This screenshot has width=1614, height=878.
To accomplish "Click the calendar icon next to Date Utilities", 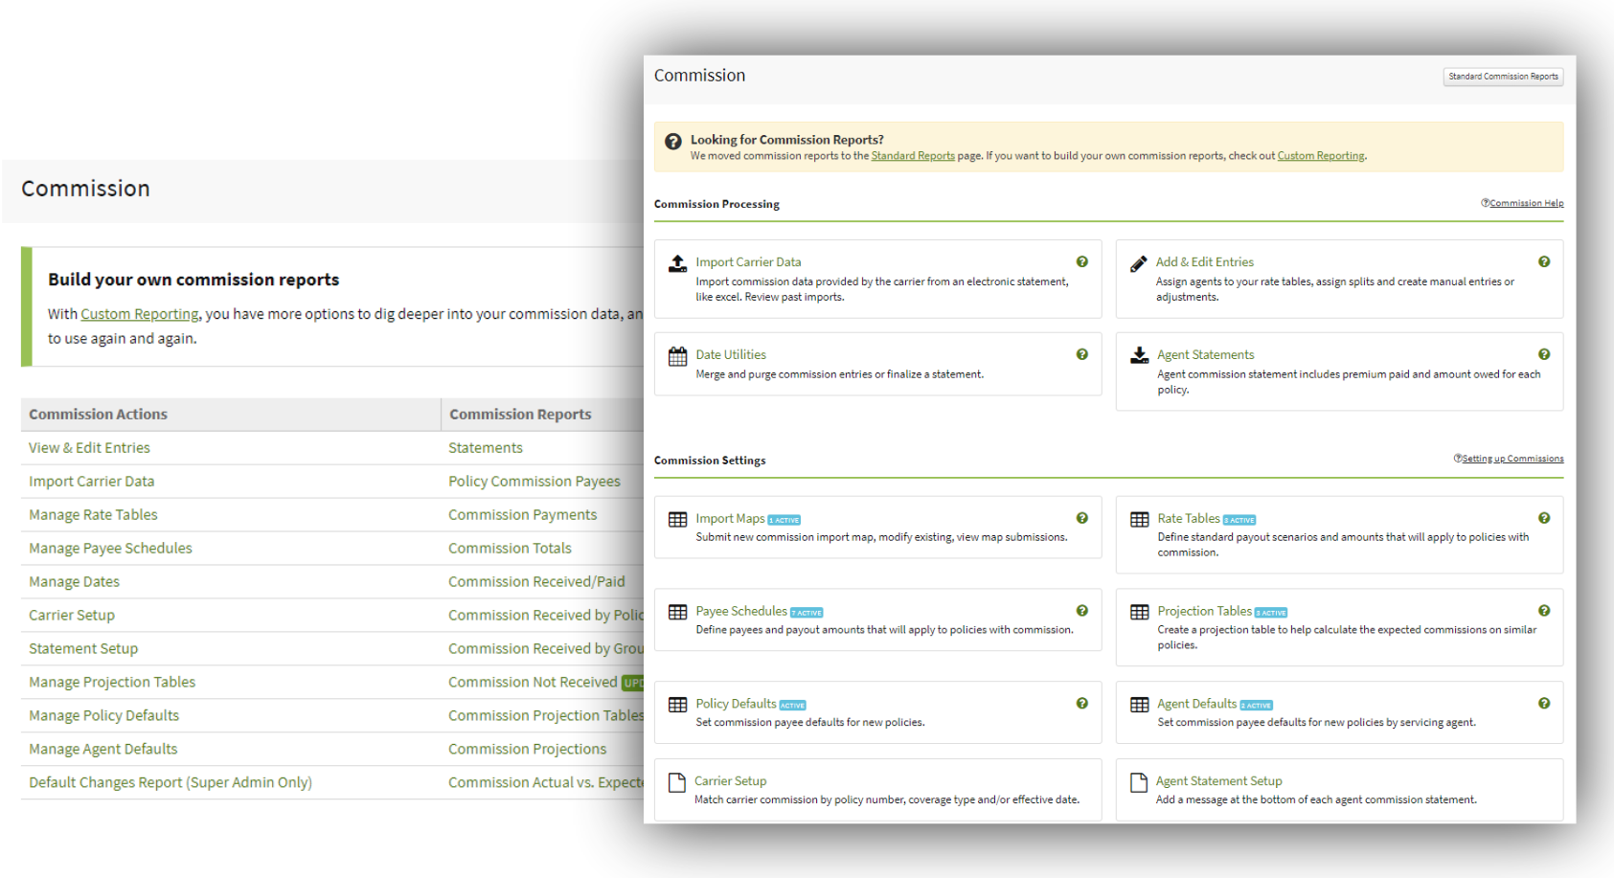I will click(676, 353).
